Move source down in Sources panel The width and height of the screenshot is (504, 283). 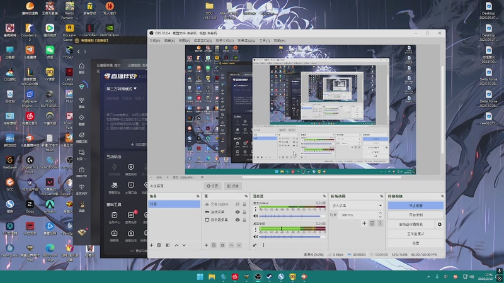(239, 245)
